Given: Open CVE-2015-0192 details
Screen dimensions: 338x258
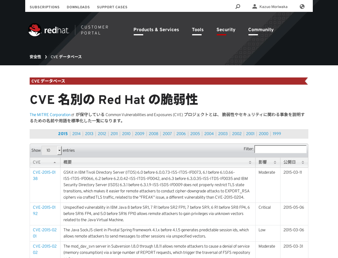Looking at the screenshot, I should click(x=44, y=210).
